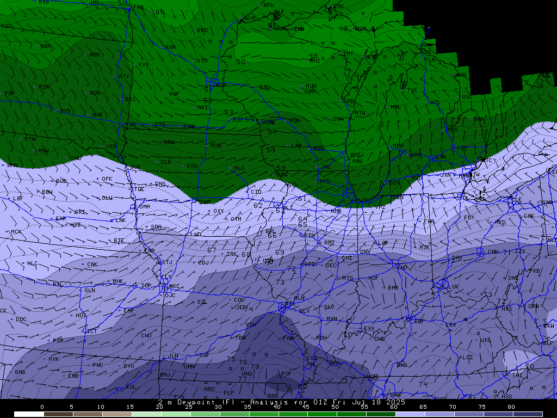
Task: Click the SGF station label
Action: (205, 355)
